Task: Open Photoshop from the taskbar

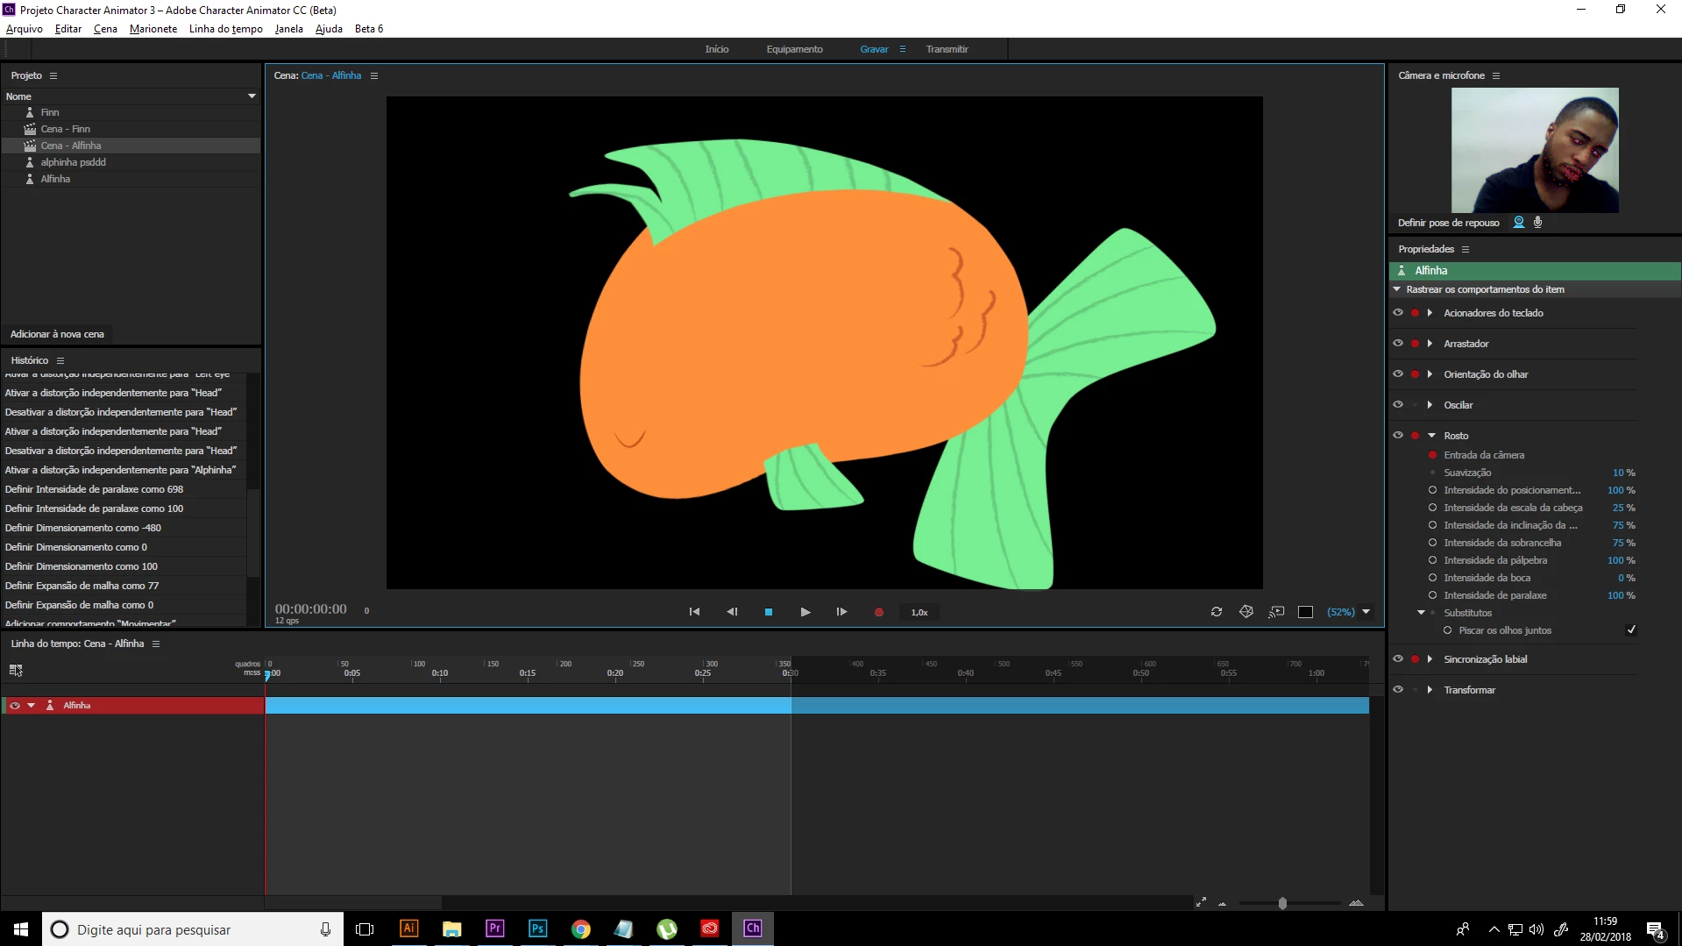Action: click(x=537, y=928)
